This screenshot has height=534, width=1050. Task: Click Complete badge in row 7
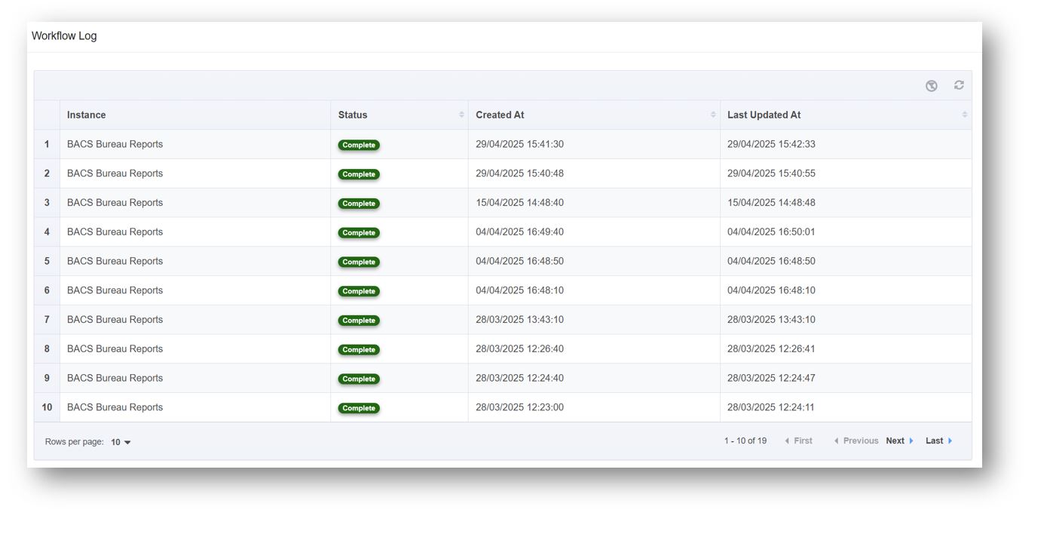click(x=359, y=321)
